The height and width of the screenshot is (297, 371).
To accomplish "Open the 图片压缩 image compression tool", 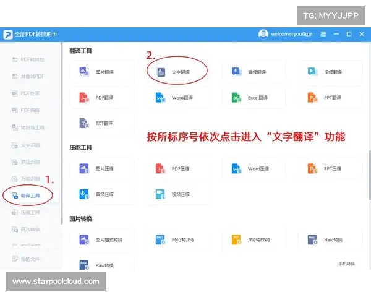I will click(x=102, y=169).
